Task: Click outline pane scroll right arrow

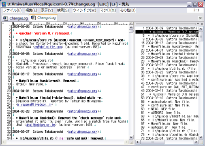Action: coord(196,142)
